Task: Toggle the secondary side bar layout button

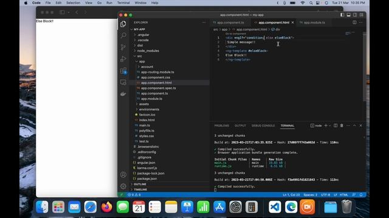Action: [x=355, y=15]
